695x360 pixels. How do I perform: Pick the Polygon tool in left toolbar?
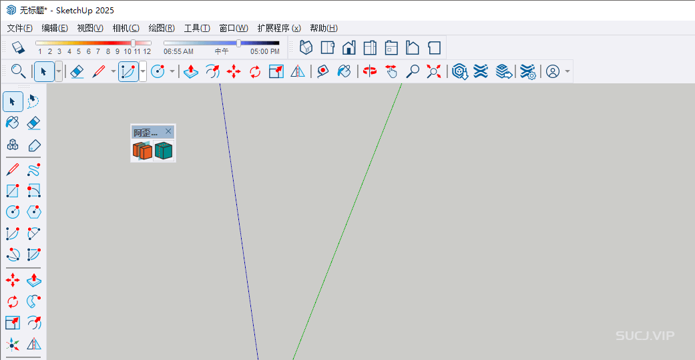(33, 212)
